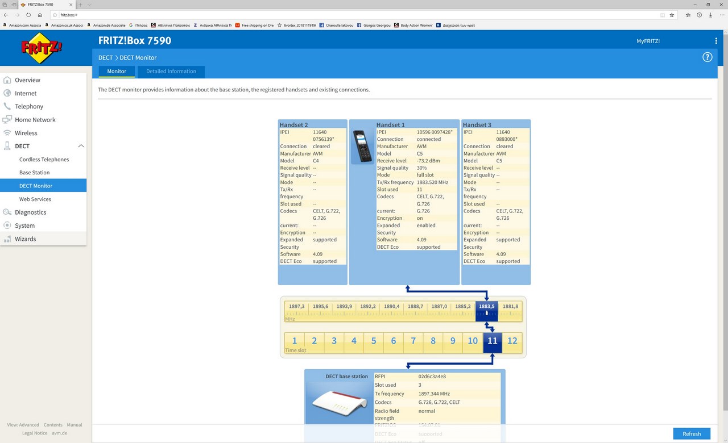Screen dimensions: 728x443
Task: Open the three-dot menu next to MyFRITZ!
Action: [716, 41]
